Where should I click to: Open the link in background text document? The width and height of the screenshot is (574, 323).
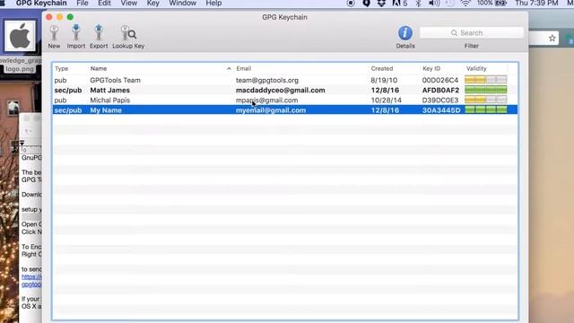(31, 281)
